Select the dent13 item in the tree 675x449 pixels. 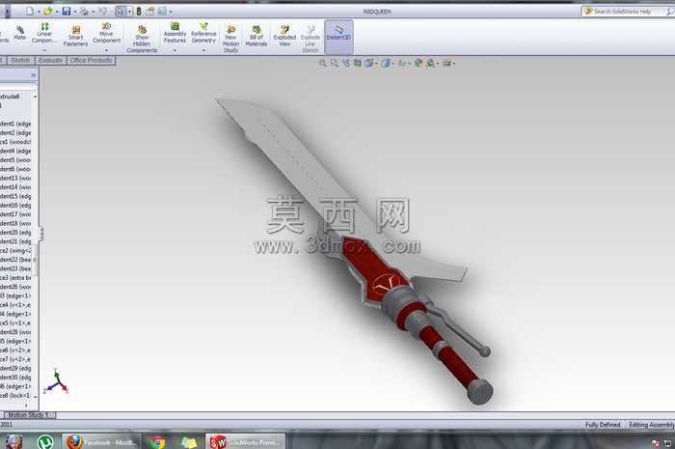point(15,178)
